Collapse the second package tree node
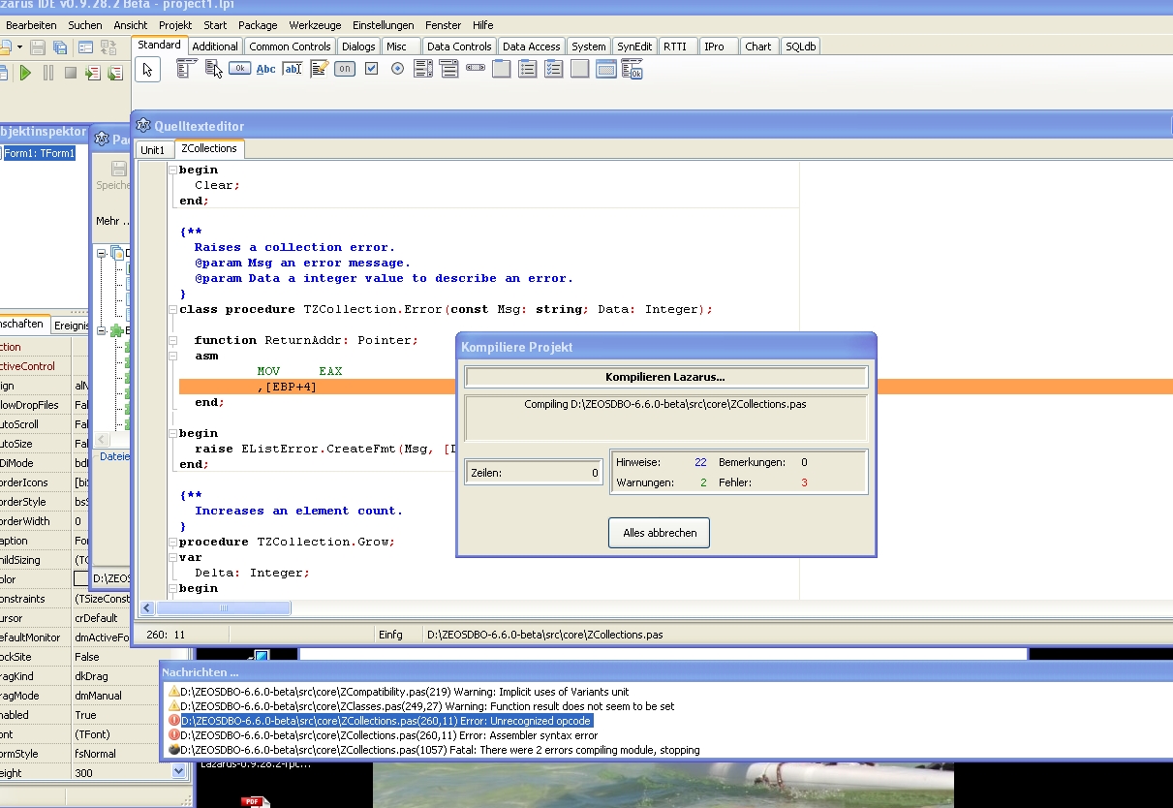The image size is (1173, 808). click(x=103, y=330)
